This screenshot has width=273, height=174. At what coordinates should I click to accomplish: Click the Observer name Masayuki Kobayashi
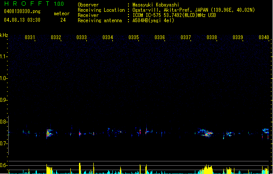[x=156, y=5]
